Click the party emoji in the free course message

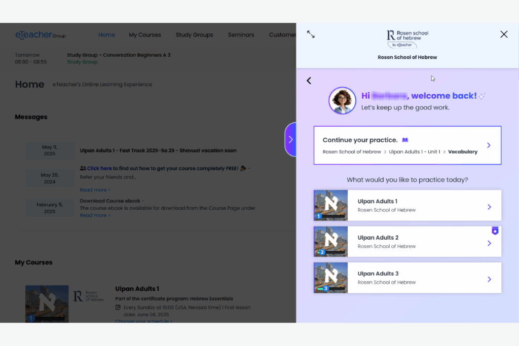[x=243, y=168]
